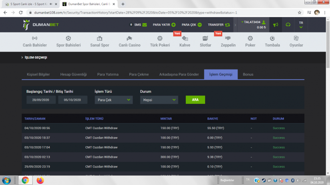This screenshot has height=185, width=330.
Task: Expand the Durum status dropdown
Action: pos(159,100)
